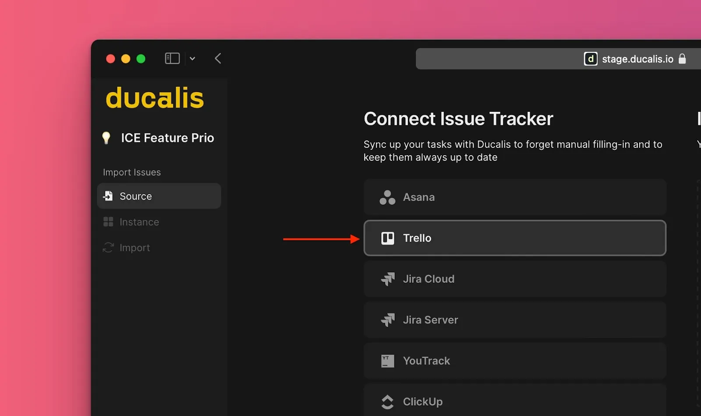
Task: Click the back navigation arrow
Action: click(x=218, y=58)
